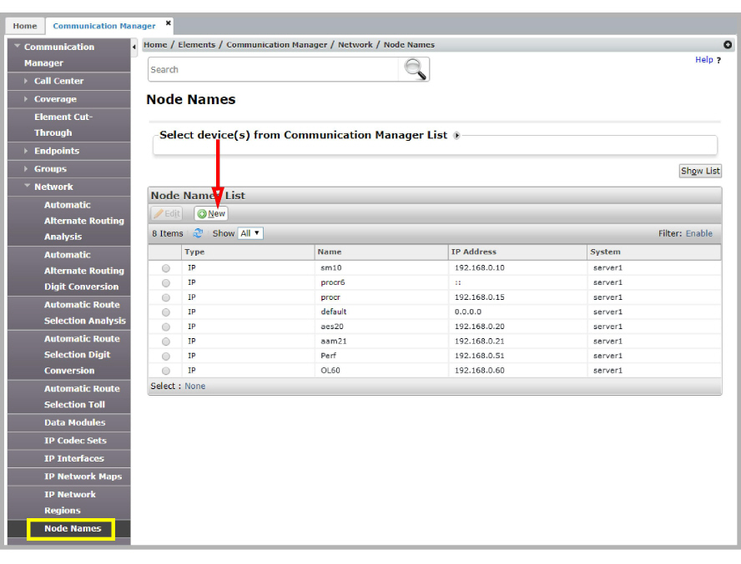Select the radio button for OL60

(x=166, y=371)
